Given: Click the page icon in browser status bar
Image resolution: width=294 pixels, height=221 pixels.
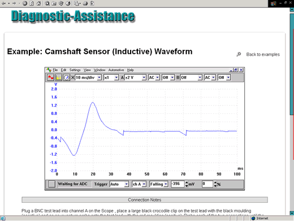Looking at the screenshot, I should pyautogui.click(x=3, y=219).
